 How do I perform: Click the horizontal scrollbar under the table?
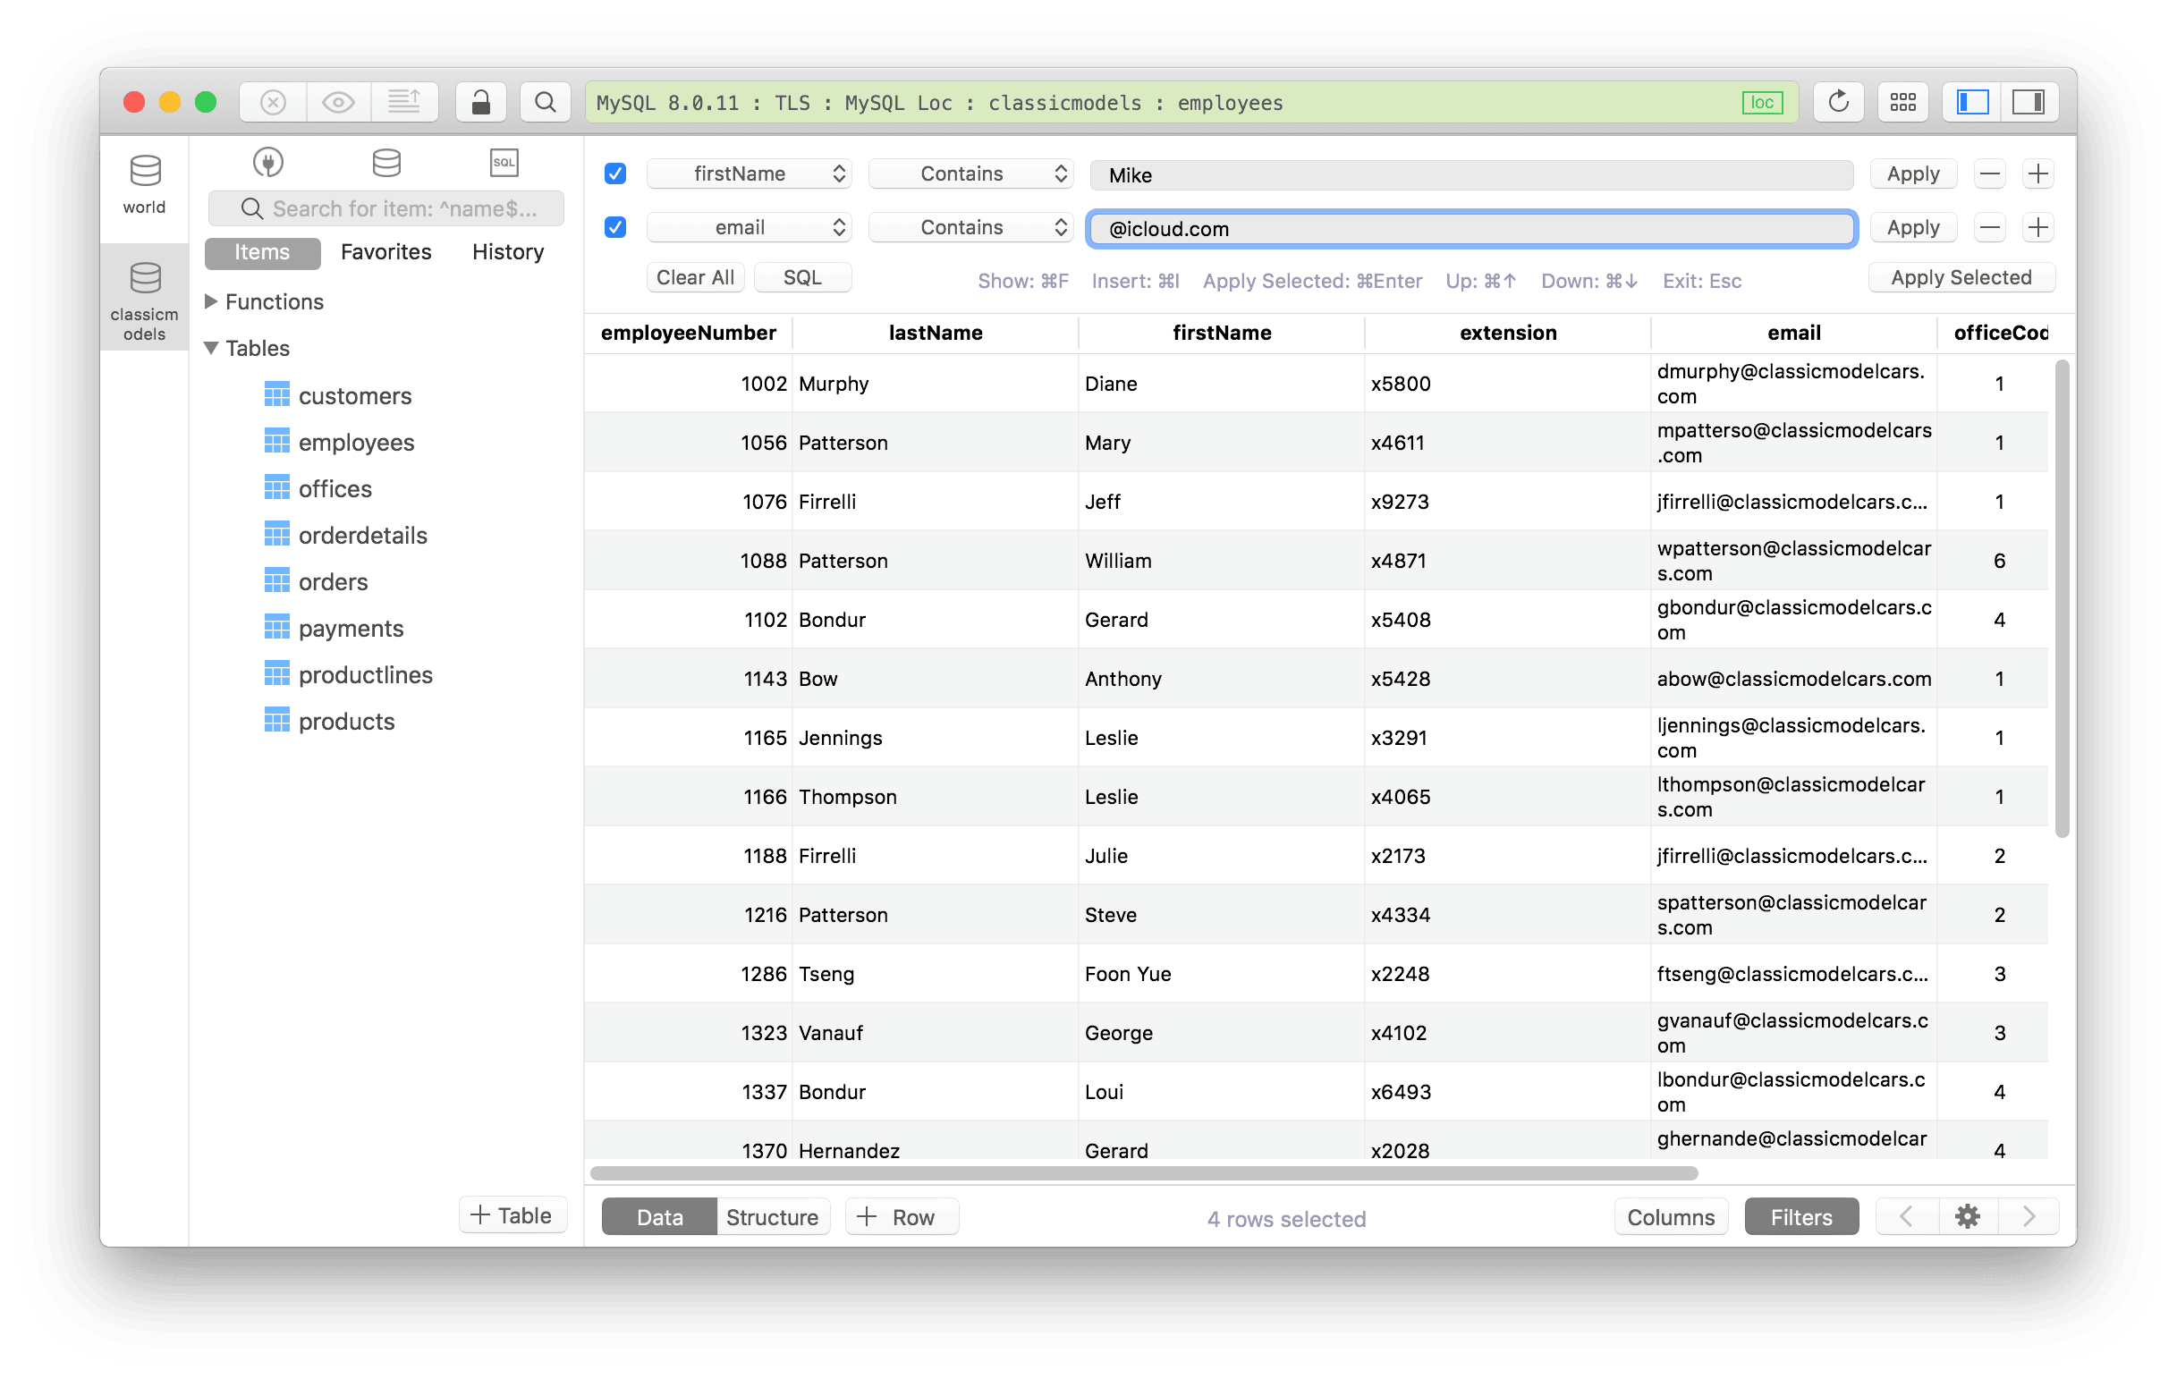(1144, 1173)
